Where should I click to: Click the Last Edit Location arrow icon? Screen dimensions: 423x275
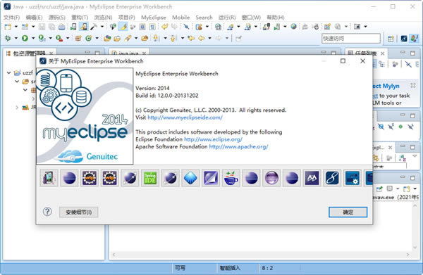tap(191, 39)
